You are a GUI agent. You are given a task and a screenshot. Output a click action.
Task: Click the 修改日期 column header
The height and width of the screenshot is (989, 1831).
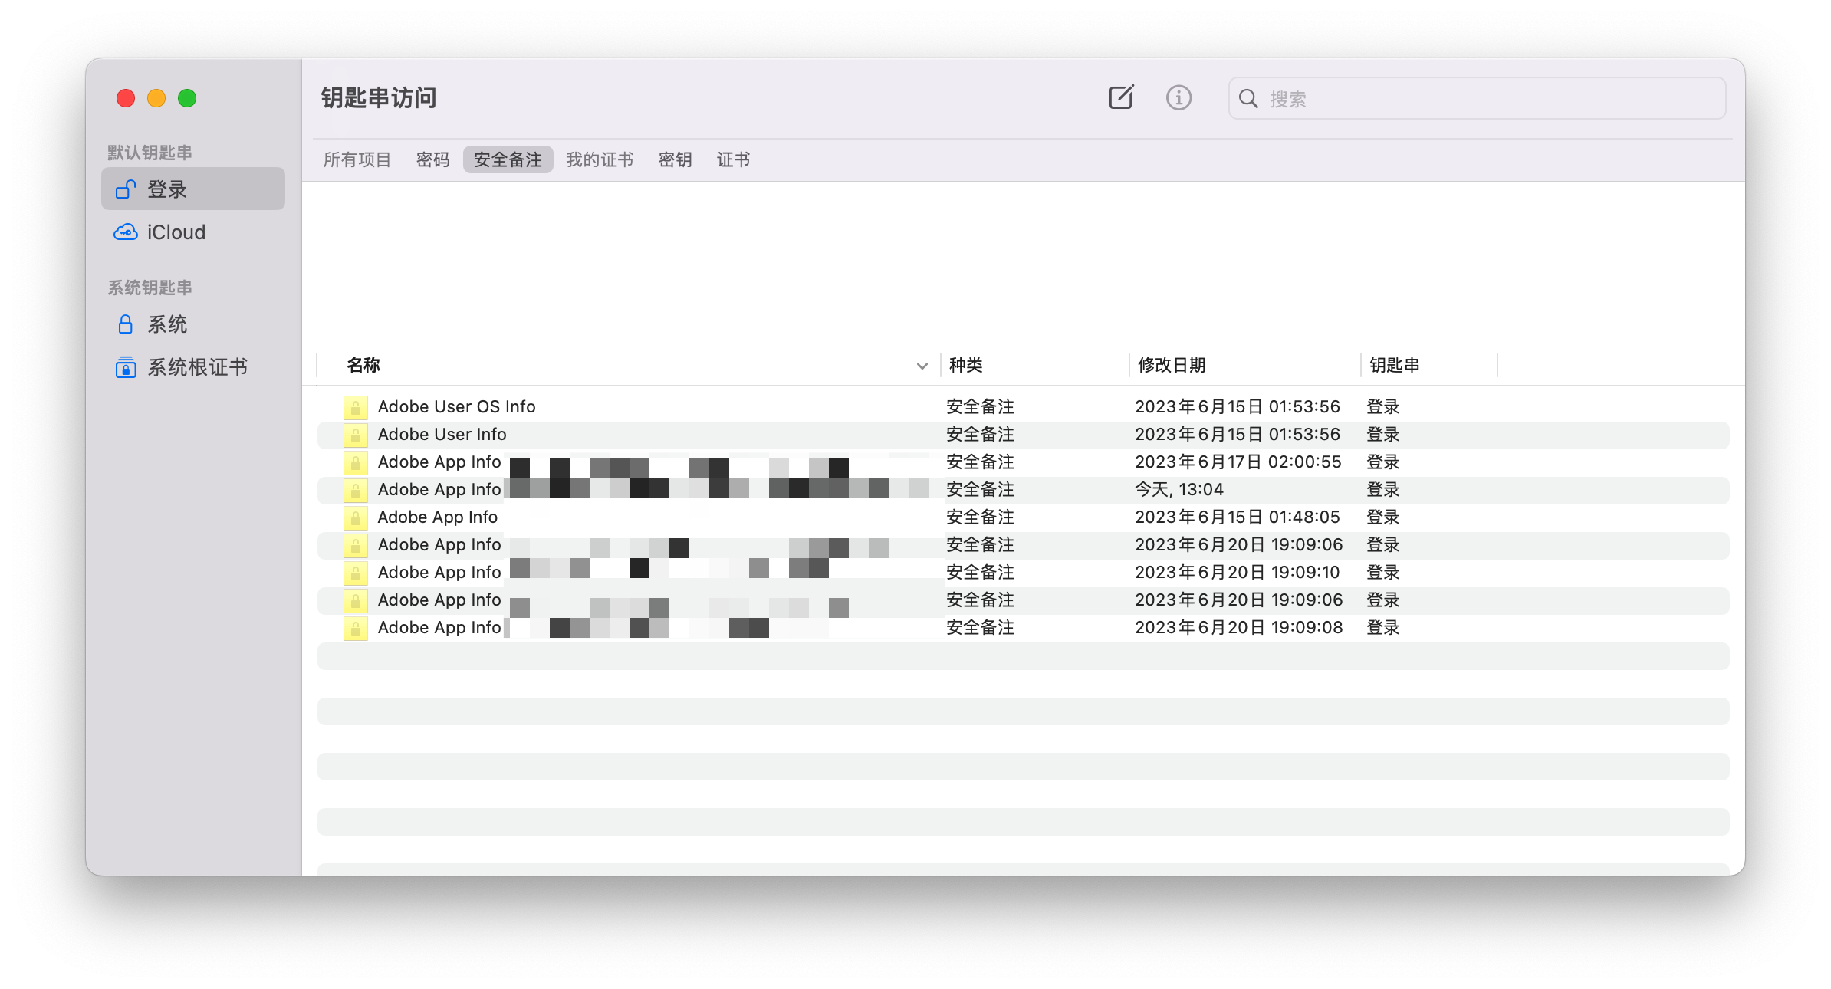coord(1173,366)
